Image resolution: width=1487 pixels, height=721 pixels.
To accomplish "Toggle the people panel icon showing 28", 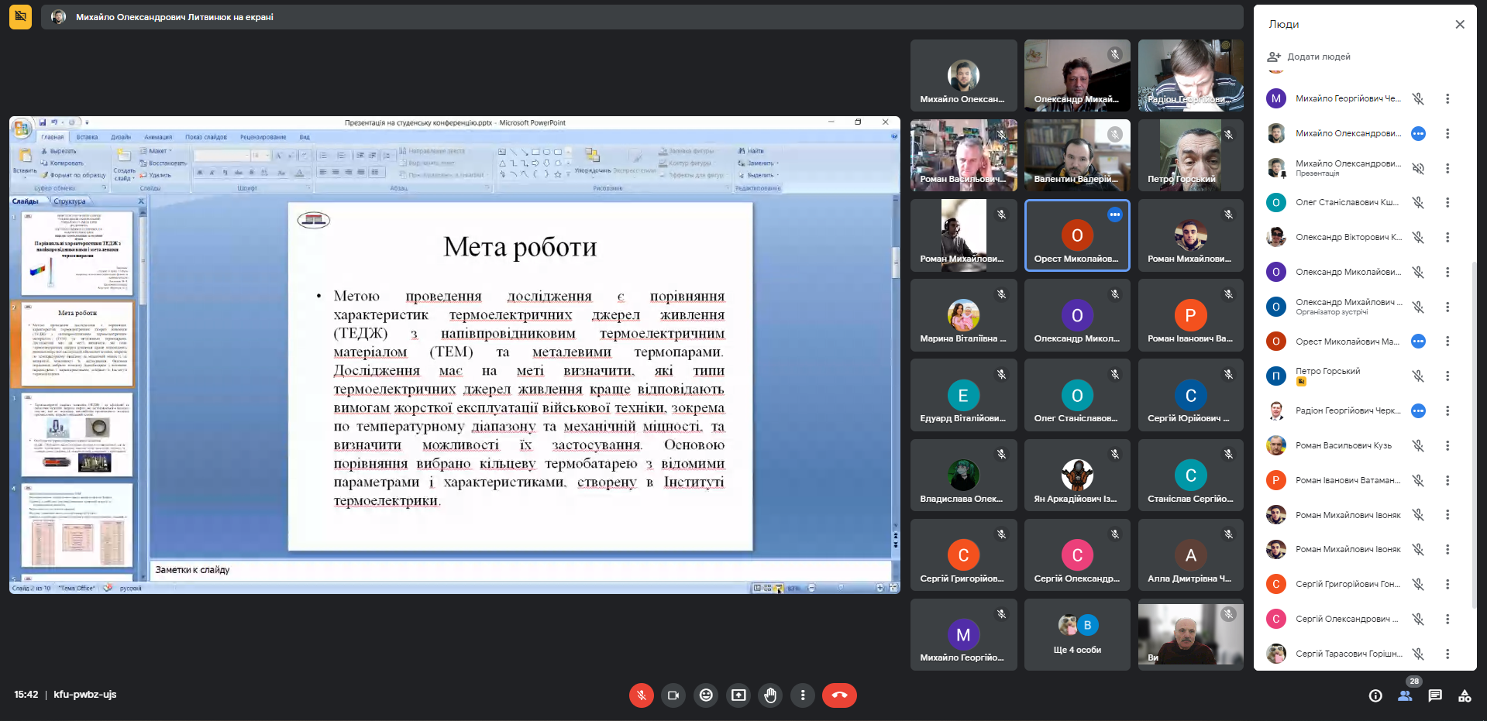I will click(1405, 695).
